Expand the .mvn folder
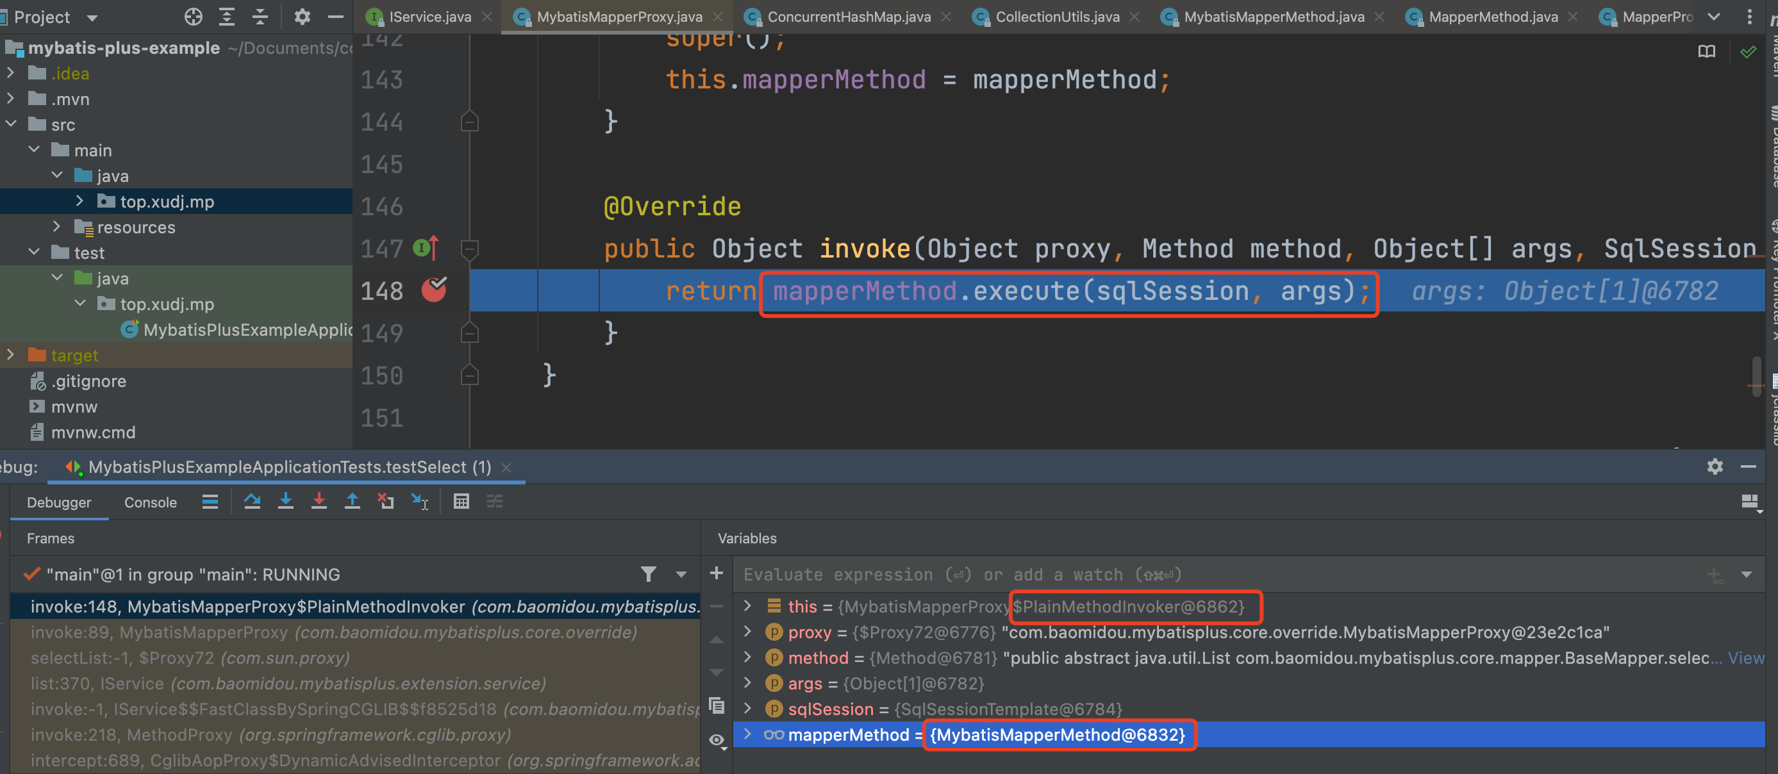 tap(10, 99)
